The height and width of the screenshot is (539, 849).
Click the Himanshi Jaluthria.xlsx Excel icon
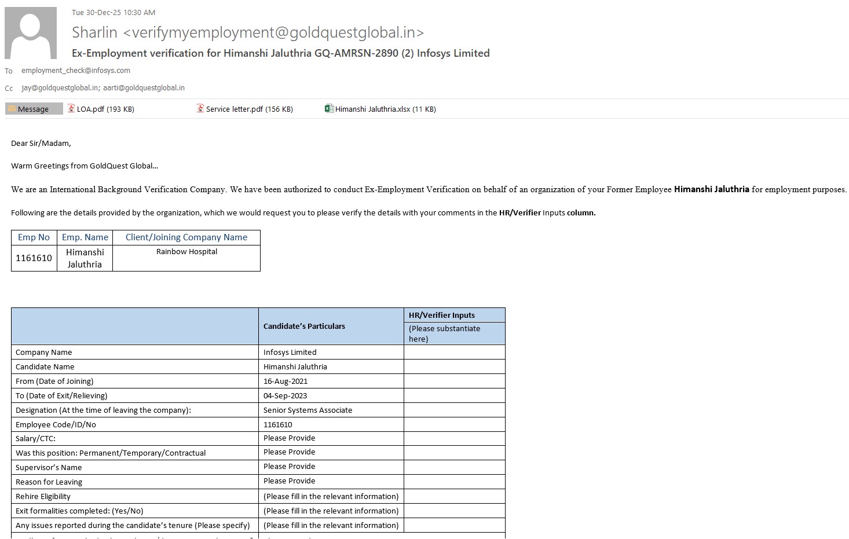329,108
